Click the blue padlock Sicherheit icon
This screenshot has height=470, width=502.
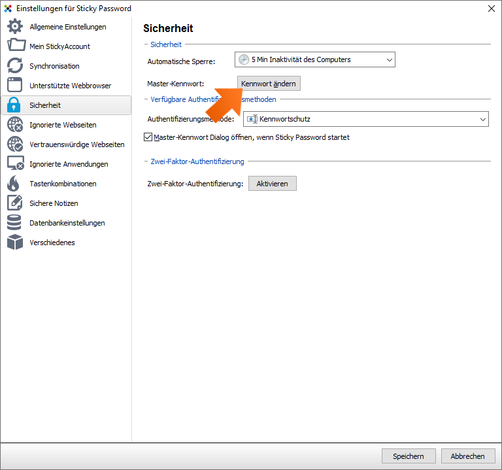click(x=14, y=105)
